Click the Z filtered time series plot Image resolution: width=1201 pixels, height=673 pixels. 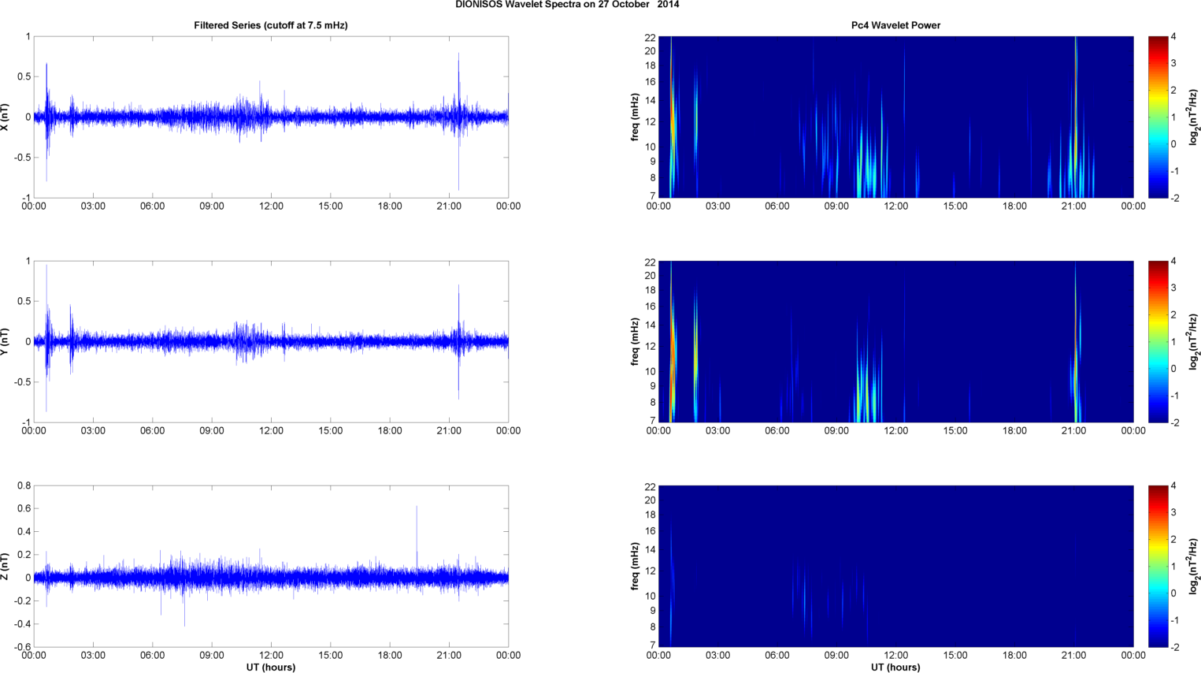[x=271, y=566]
